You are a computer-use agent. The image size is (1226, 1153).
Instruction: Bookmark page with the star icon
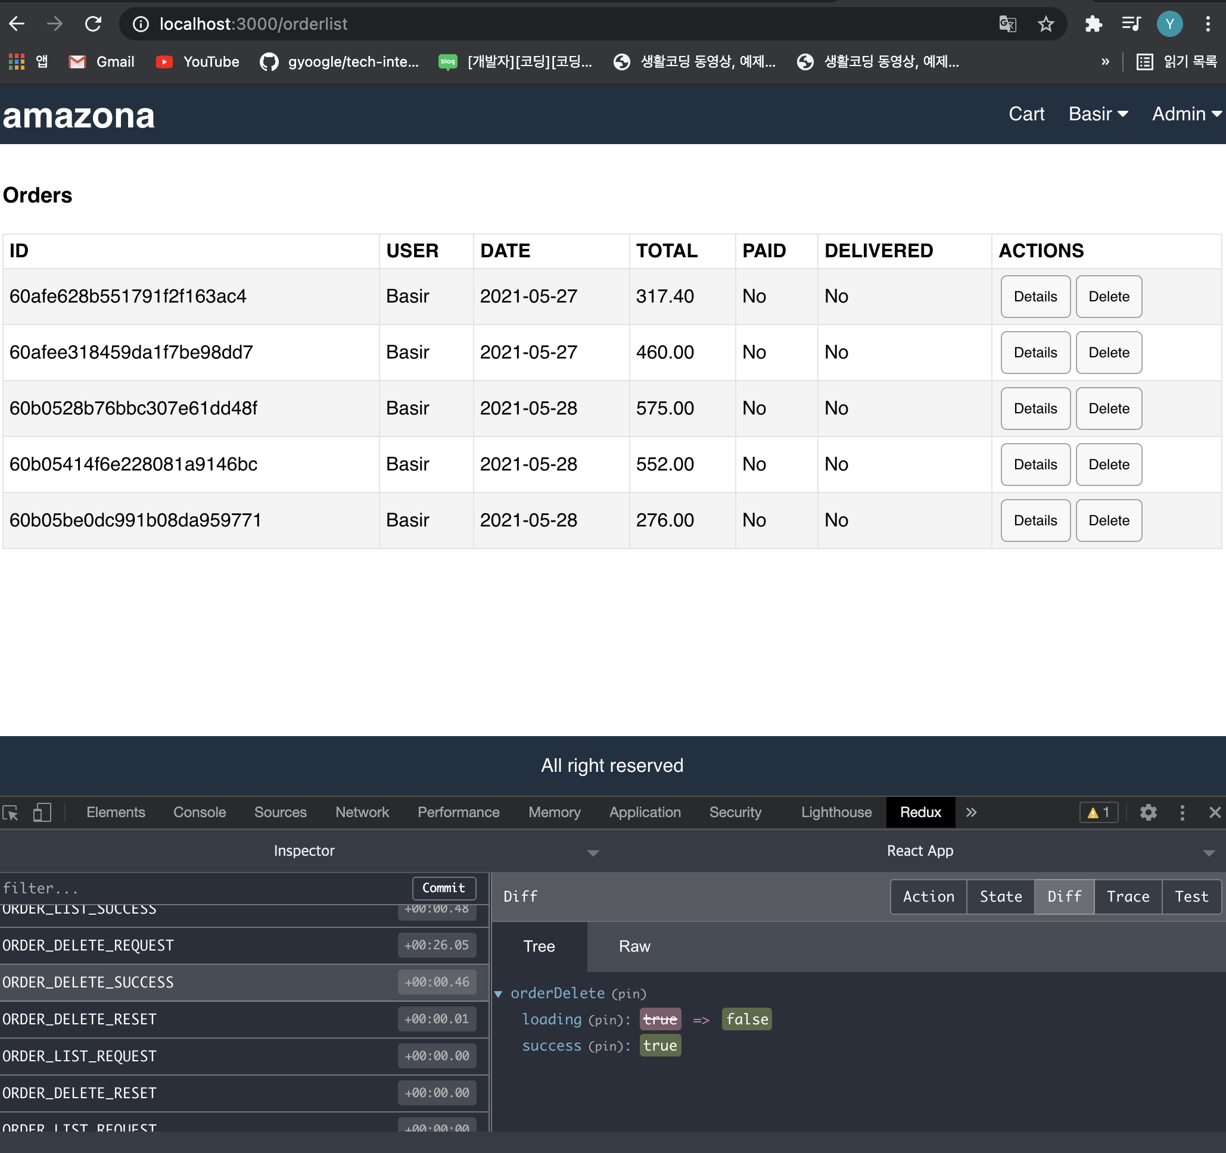coord(1046,24)
